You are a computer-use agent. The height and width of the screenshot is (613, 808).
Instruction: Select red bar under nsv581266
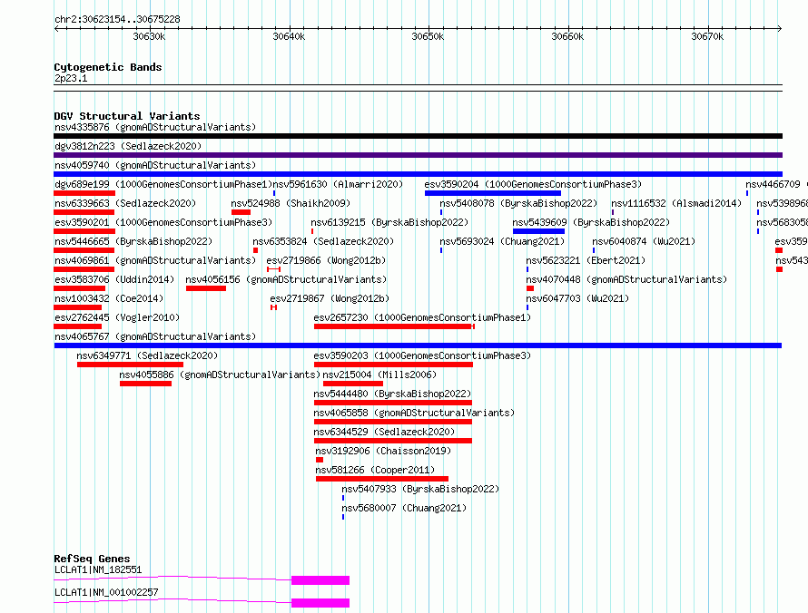382,479
